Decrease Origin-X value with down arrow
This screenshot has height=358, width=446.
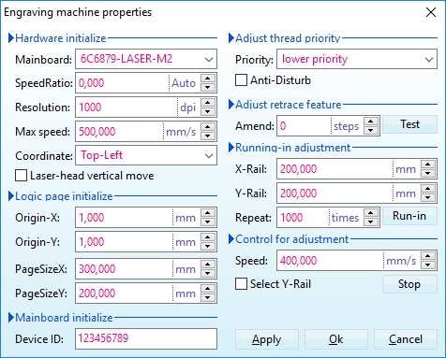208,222
